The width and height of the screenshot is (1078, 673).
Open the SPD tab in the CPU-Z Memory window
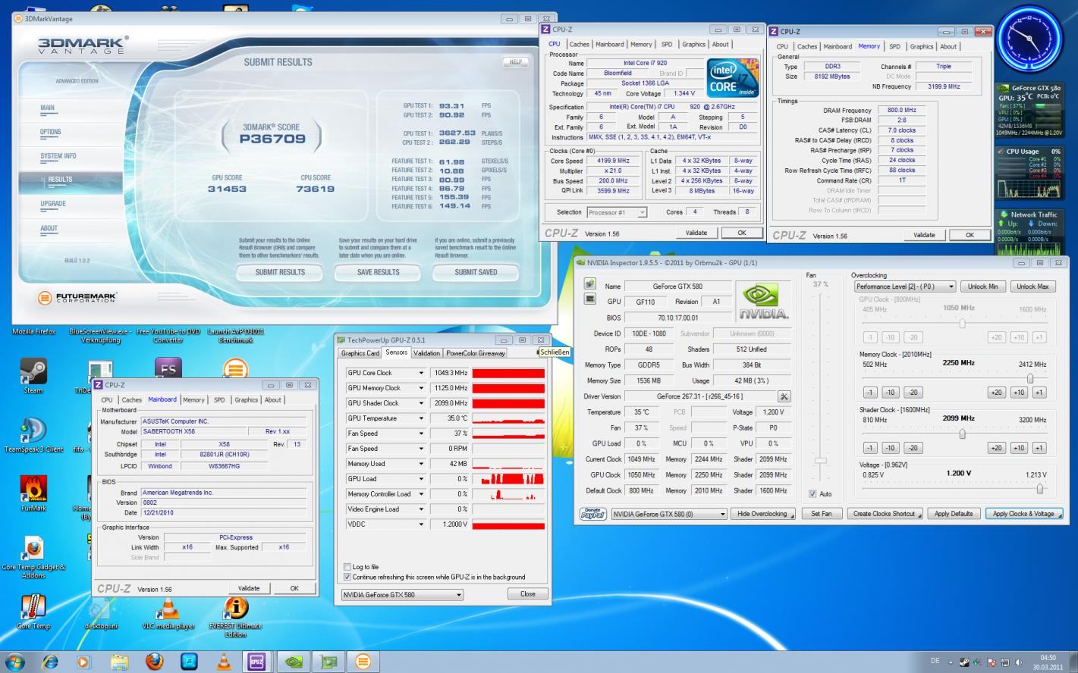pyautogui.click(x=895, y=46)
